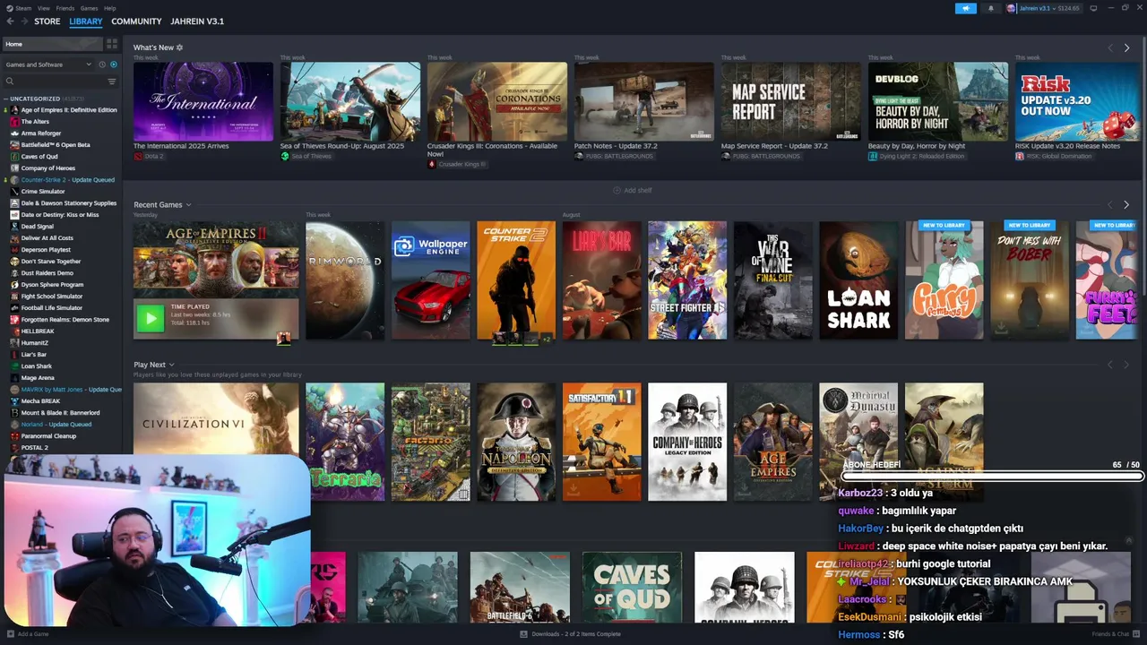
Task: Sort library by recent activity clock icon
Action: 102,64
